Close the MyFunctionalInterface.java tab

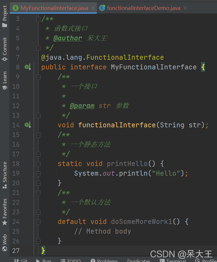[x=93, y=8]
